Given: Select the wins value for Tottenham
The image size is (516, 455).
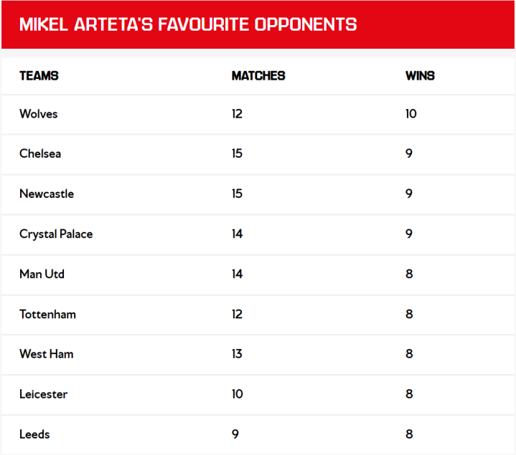Looking at the screenshot, I should [x=409, y=315].
